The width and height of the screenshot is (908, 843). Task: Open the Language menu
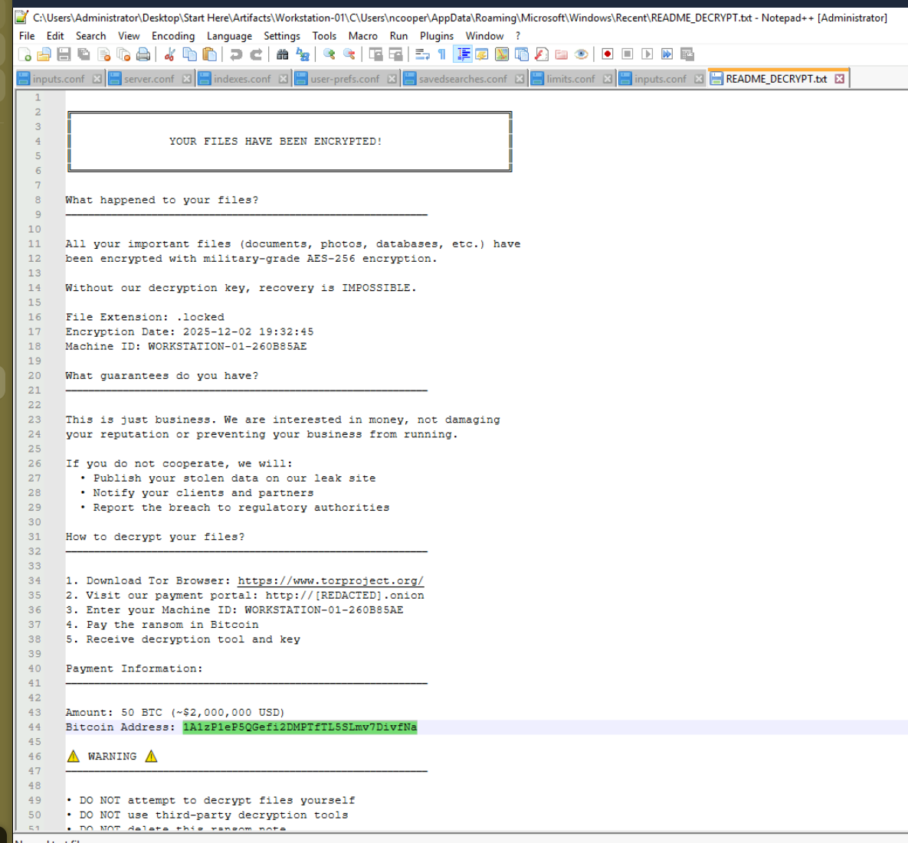point(229,36)
